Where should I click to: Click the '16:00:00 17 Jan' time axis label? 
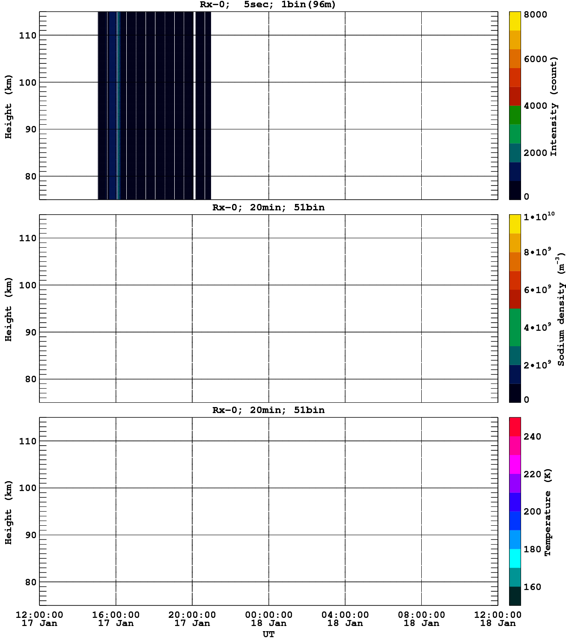point(116,619)
